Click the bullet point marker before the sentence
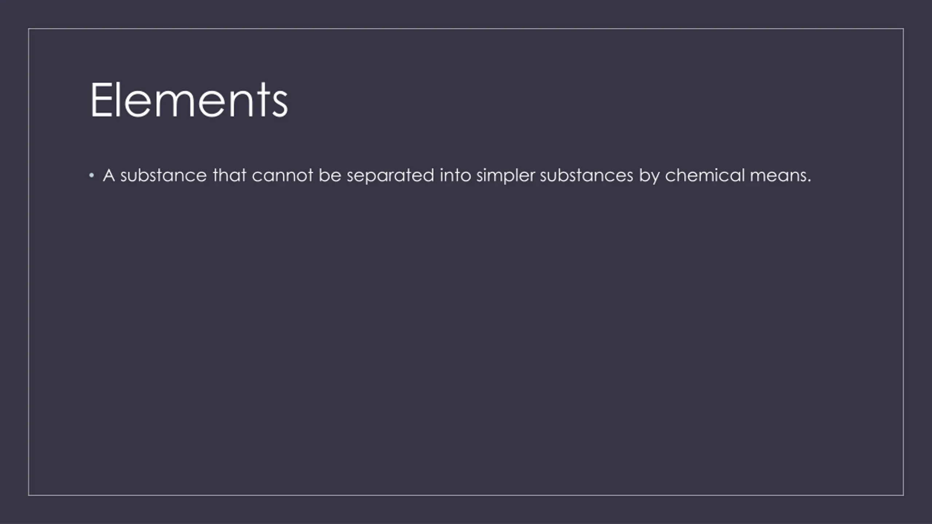The height and width of the screenshot is (524, 932). [x=91, y=176]
